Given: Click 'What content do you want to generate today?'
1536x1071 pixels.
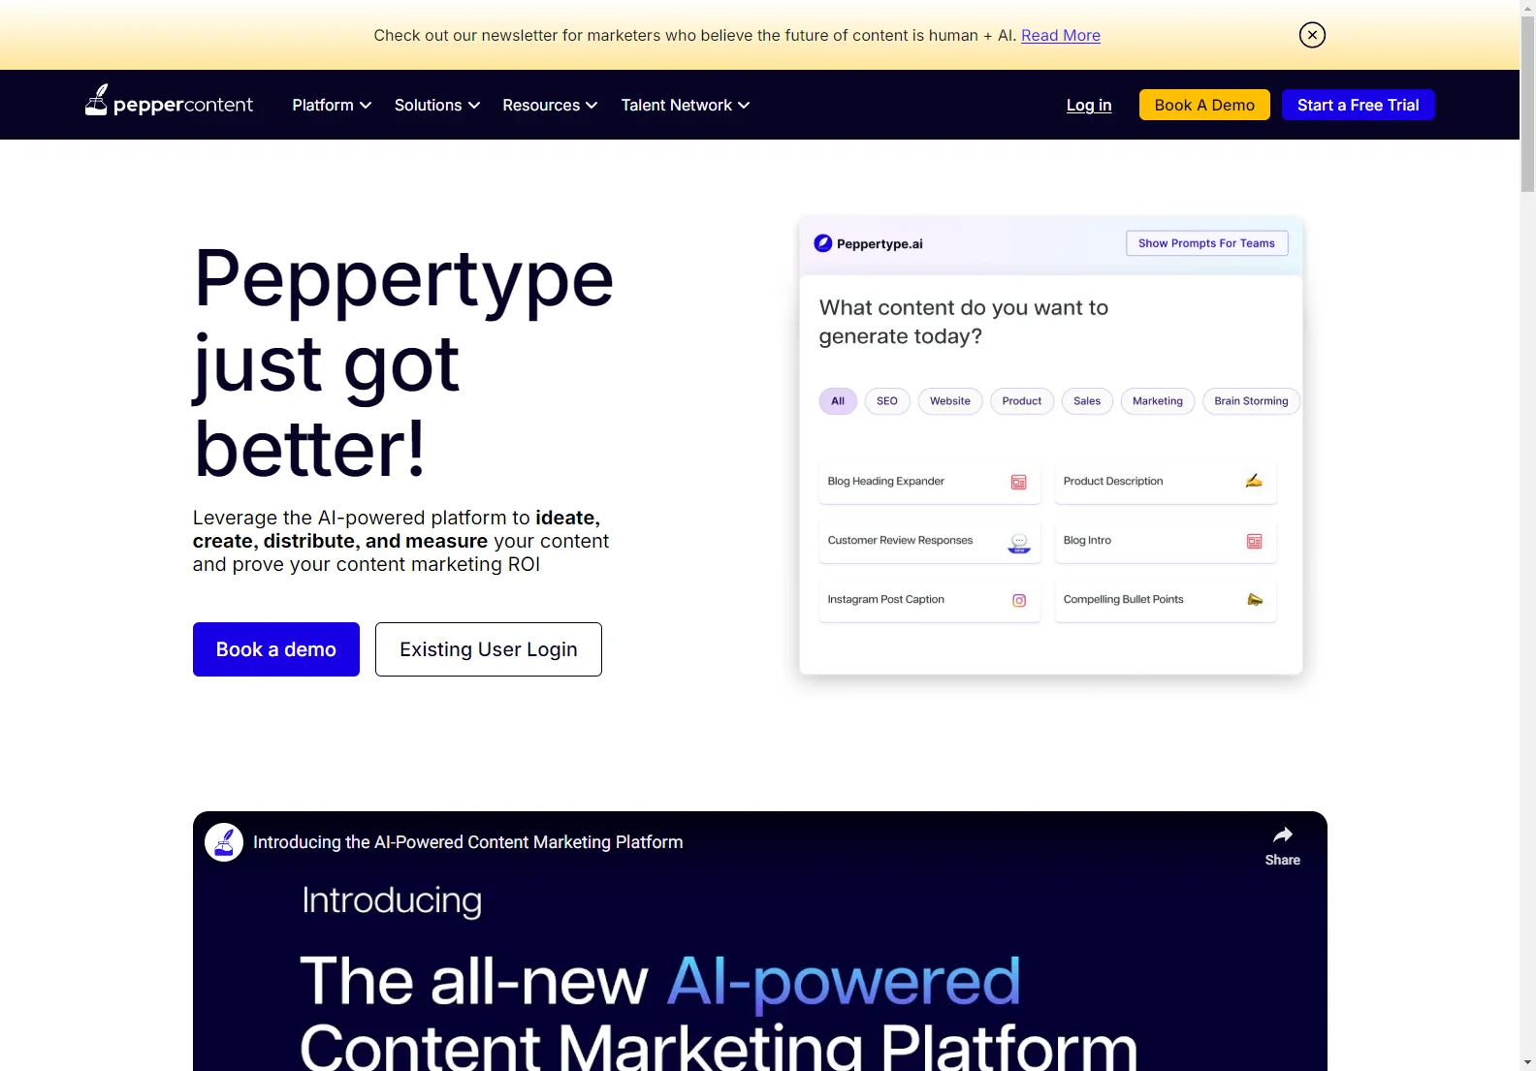Looking at the screenshot, I should (x=963, y=322).
